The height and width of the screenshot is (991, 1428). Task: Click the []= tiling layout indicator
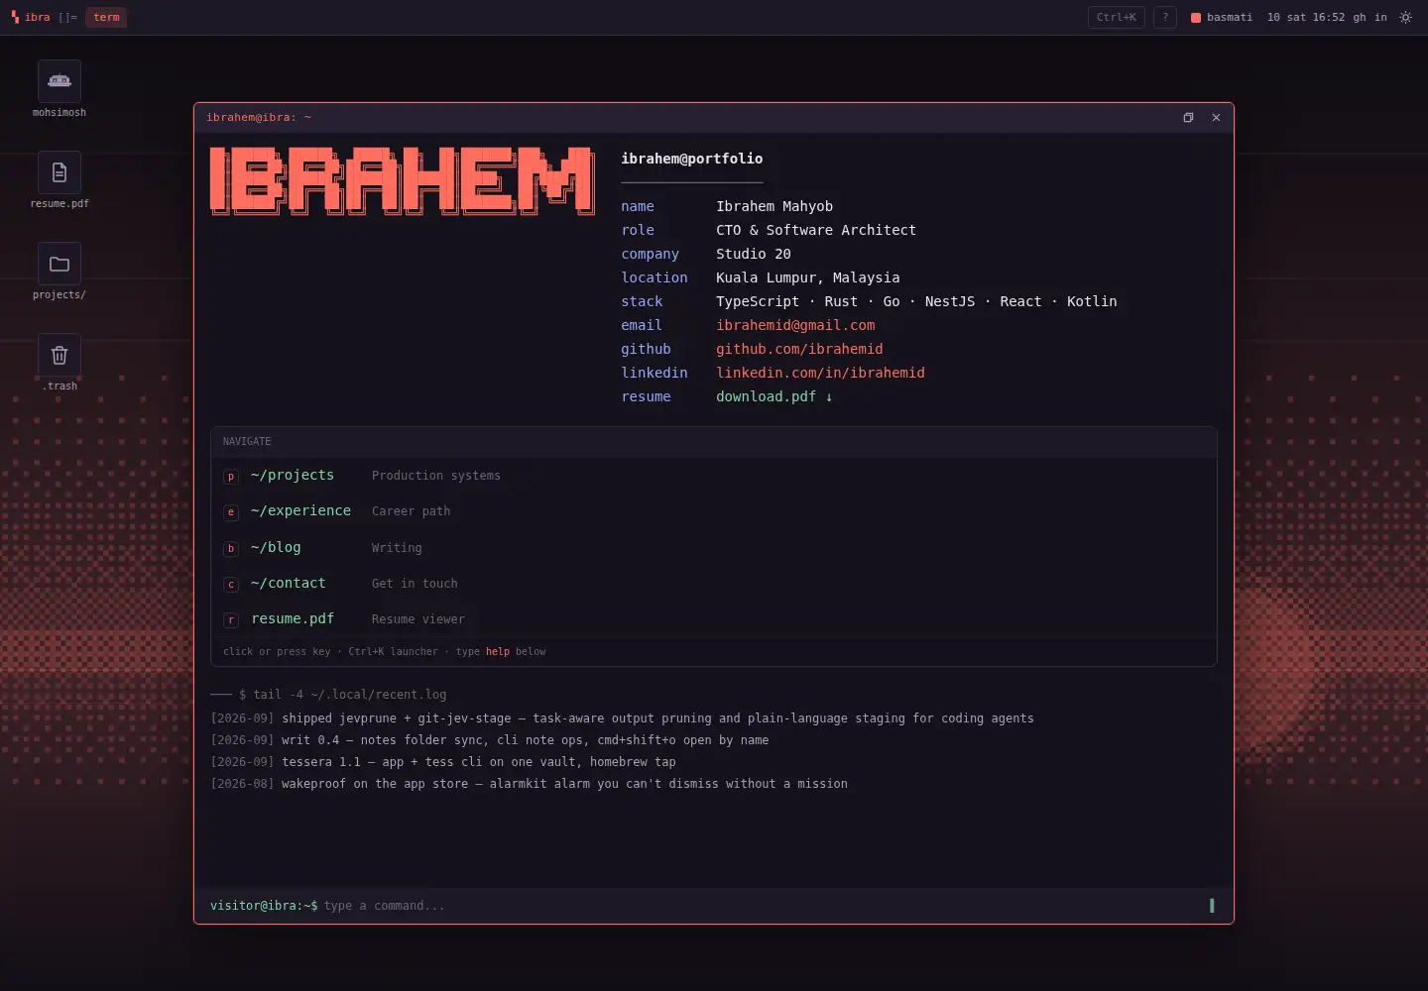(x=67, y=17)
